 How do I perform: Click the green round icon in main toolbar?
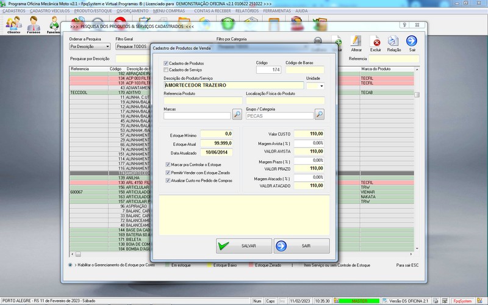(x=228, y=24)
